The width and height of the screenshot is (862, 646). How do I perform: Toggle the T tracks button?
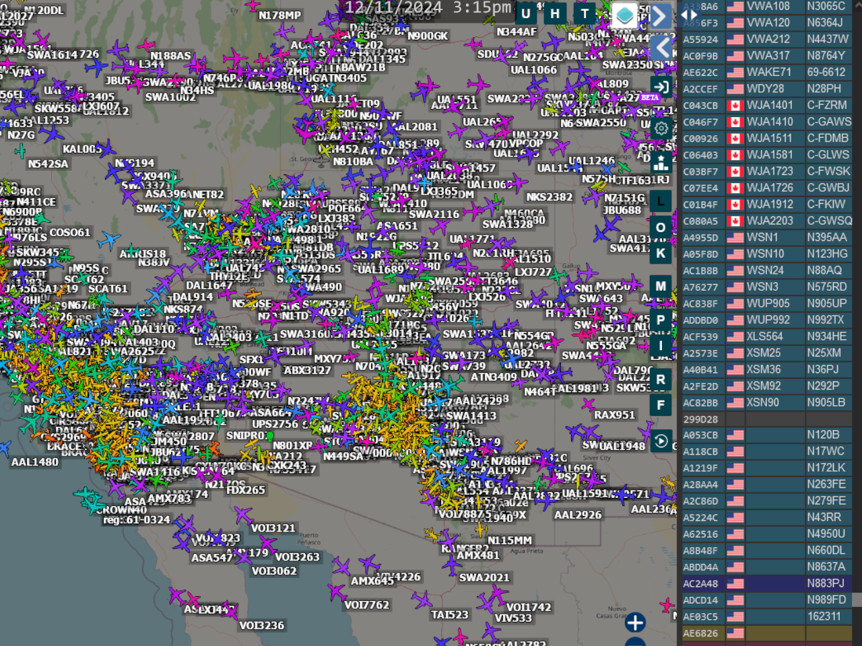[x=585, y=13]
